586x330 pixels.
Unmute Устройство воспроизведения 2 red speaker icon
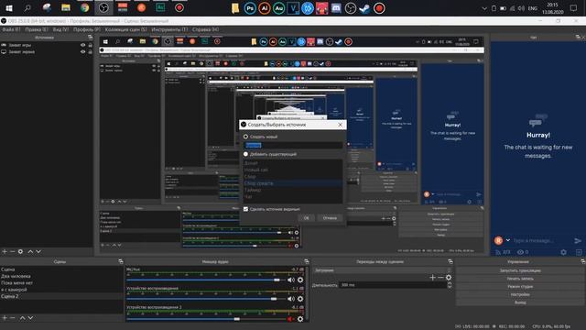point(290,319)
